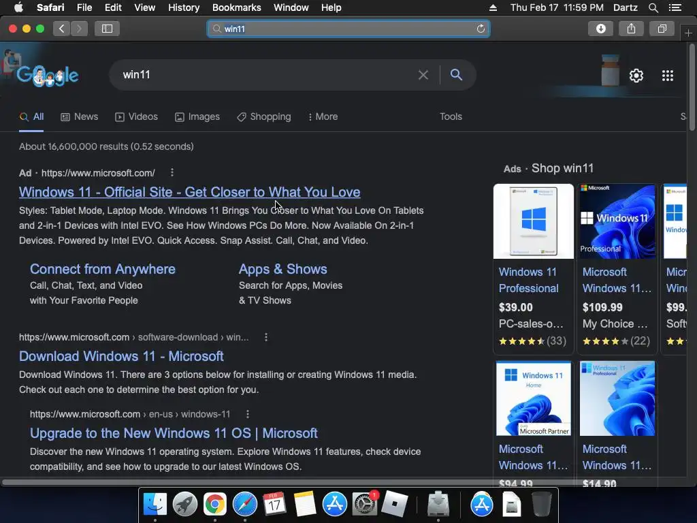Click into the Safari address bar showing win11
Viewport: 697px width, 523px height.
(x=348, y=29)
